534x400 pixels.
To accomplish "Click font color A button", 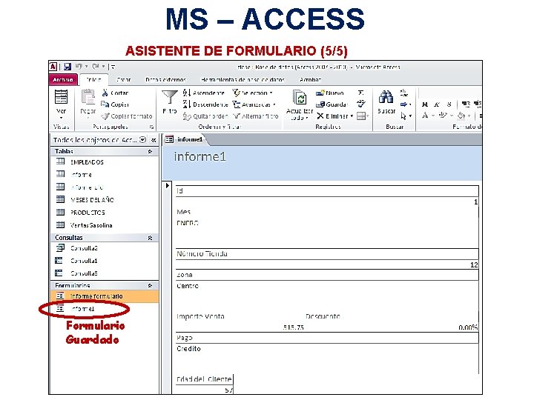I will (x=425, y=116).
